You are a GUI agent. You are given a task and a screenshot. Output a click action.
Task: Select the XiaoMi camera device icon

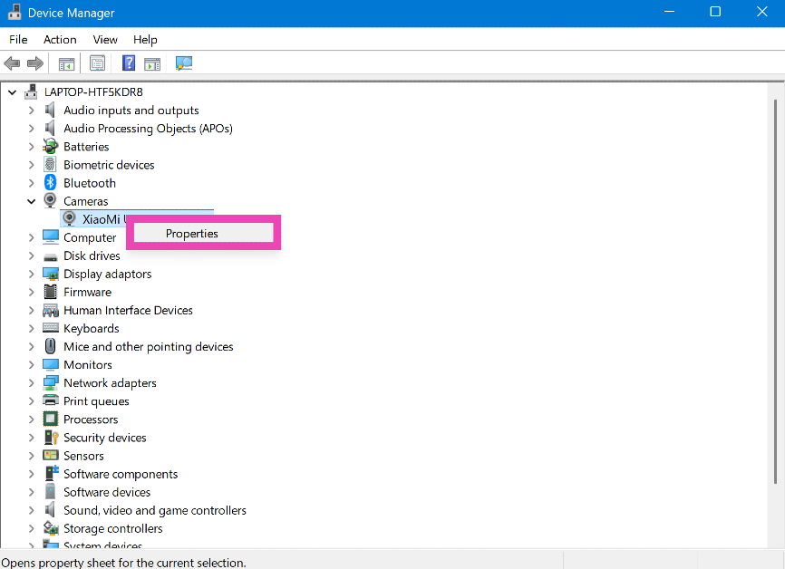tap(70, 219)
